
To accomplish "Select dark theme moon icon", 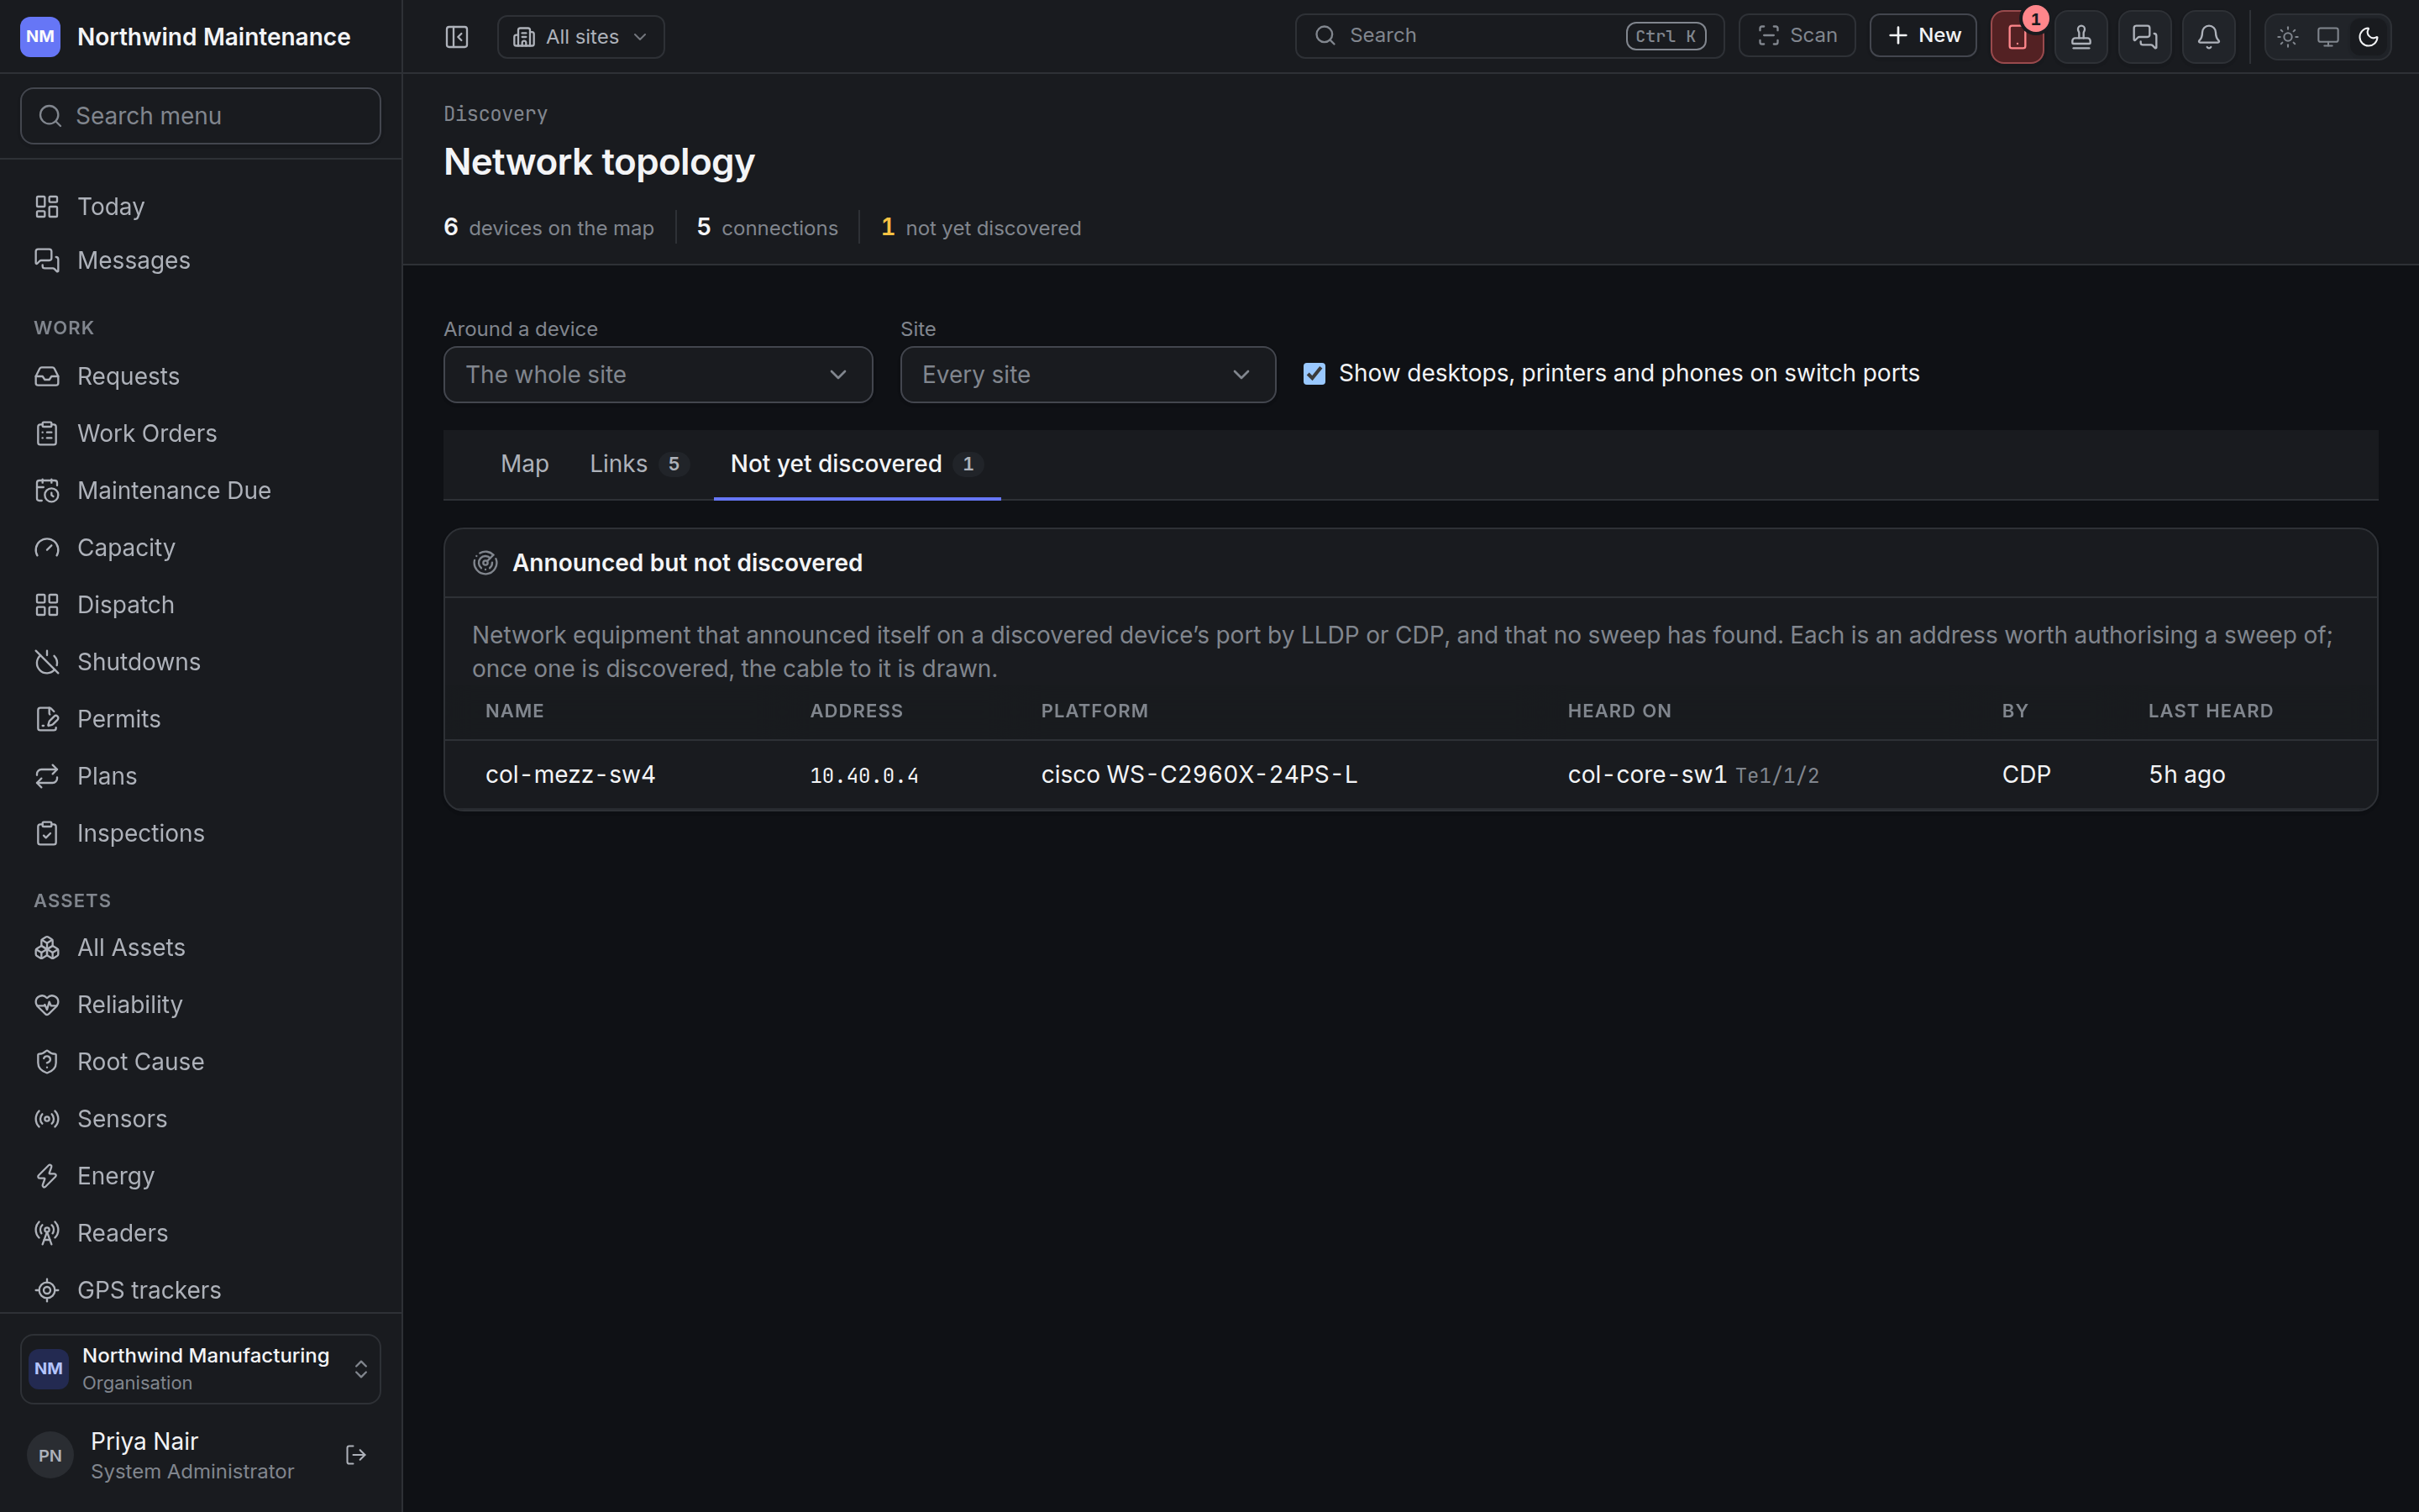I will click(x=2368, y=37).
